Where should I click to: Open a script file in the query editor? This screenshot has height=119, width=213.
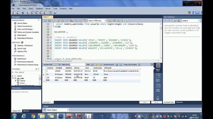pyautogui.click(x=45, y=20)
